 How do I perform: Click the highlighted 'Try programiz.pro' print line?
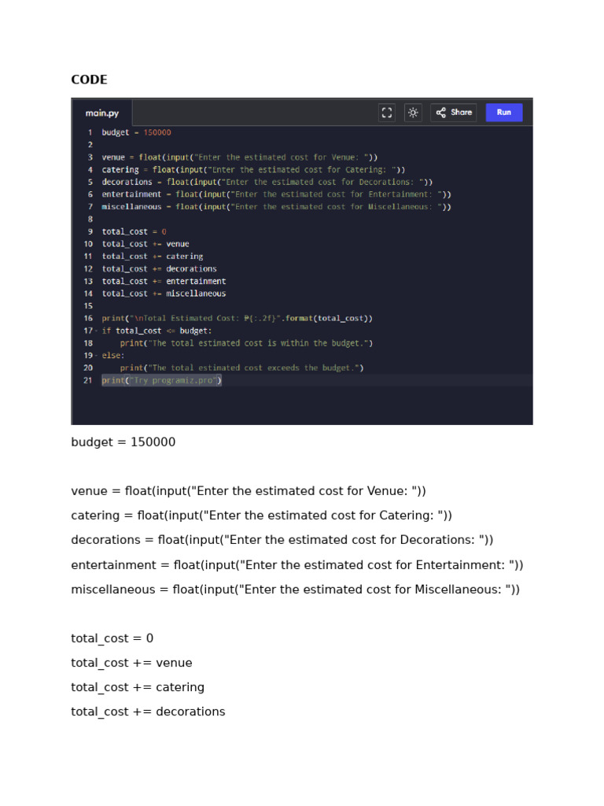(x=162, y=380)
